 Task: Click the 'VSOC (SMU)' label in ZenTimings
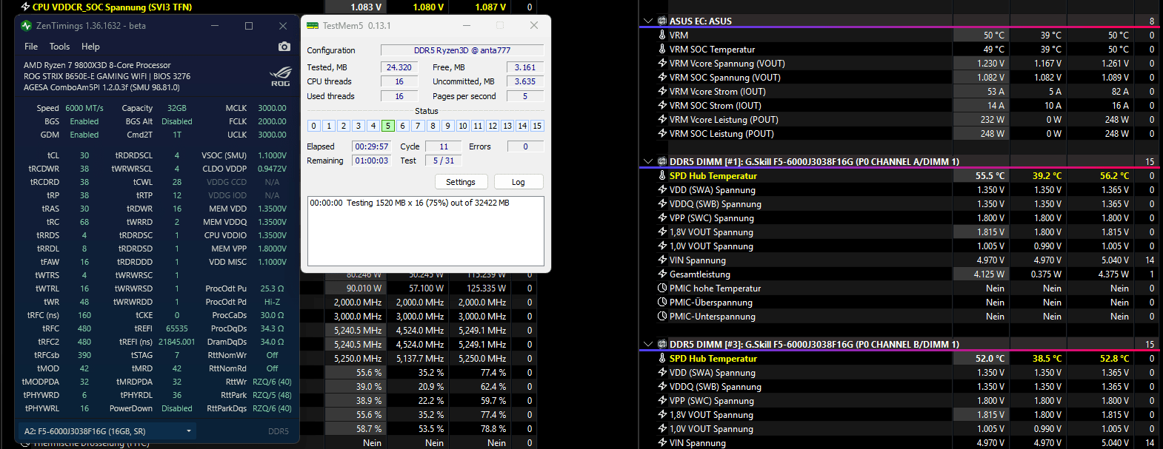tap(224, 155)
